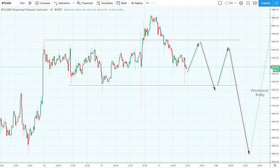Take a chart snapshot with camera icon
Image resolution: width=280 pixels, height=168 pixels.
[255, 3]
